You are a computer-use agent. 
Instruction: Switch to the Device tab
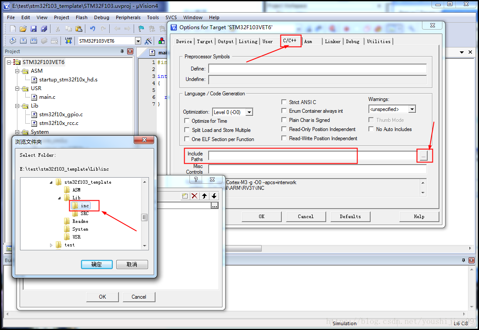tap(184, 41)
